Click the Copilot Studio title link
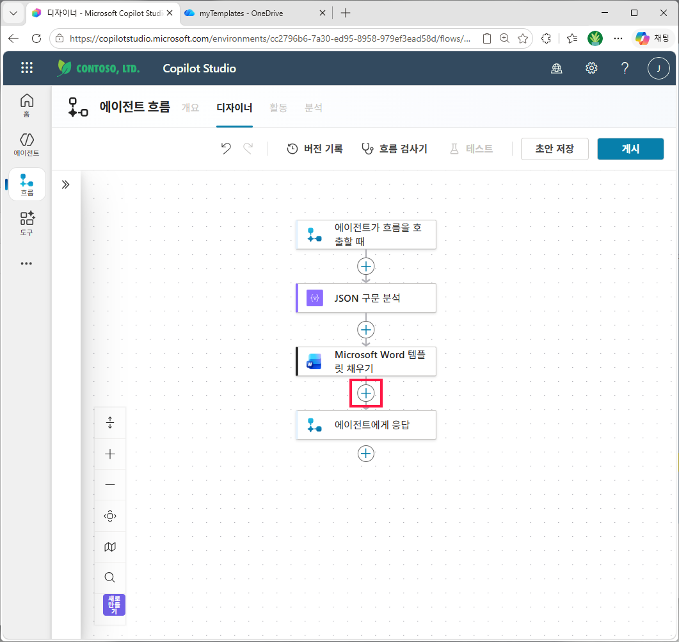This screenshot has width=679, height=642. click(x=199, y=69)
